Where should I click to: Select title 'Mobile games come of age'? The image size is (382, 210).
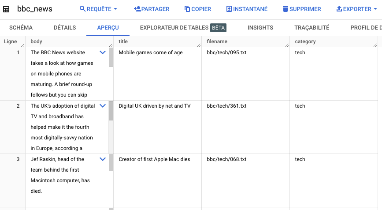(151, 52)
